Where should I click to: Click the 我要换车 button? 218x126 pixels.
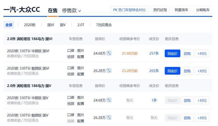[x=182, y=10]
